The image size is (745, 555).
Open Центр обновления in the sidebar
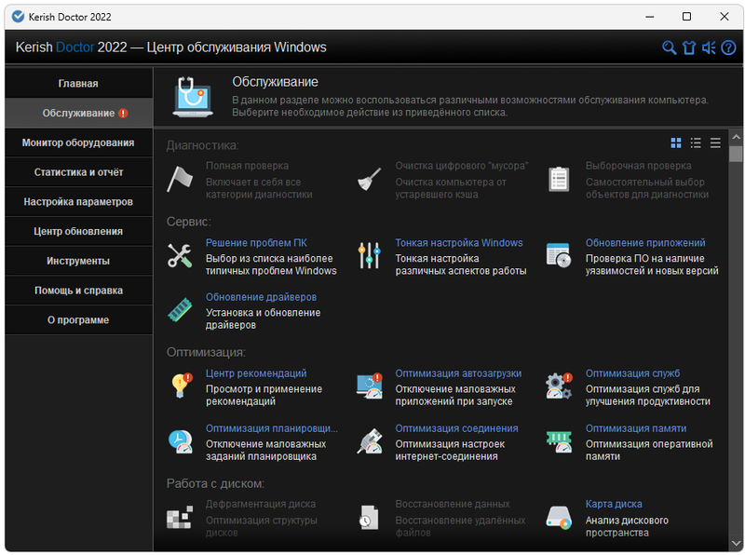pyautogui.click(x=78, y=231)
